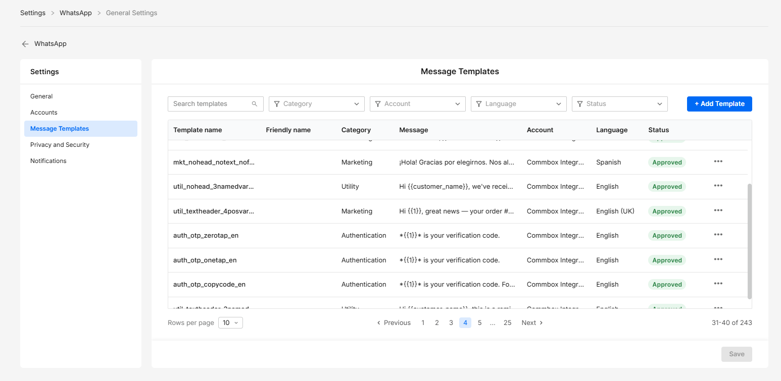Open more options for util_nohead_3namedvar template

coord(718,186)
